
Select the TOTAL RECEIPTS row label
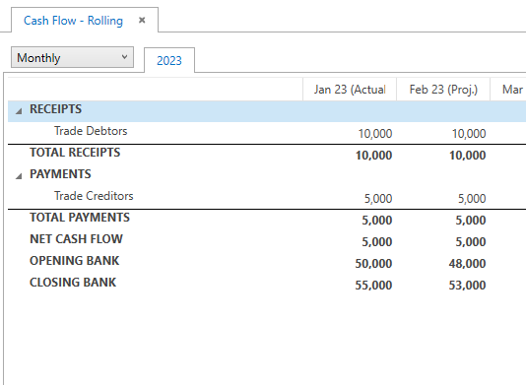(x=75, y=153)
